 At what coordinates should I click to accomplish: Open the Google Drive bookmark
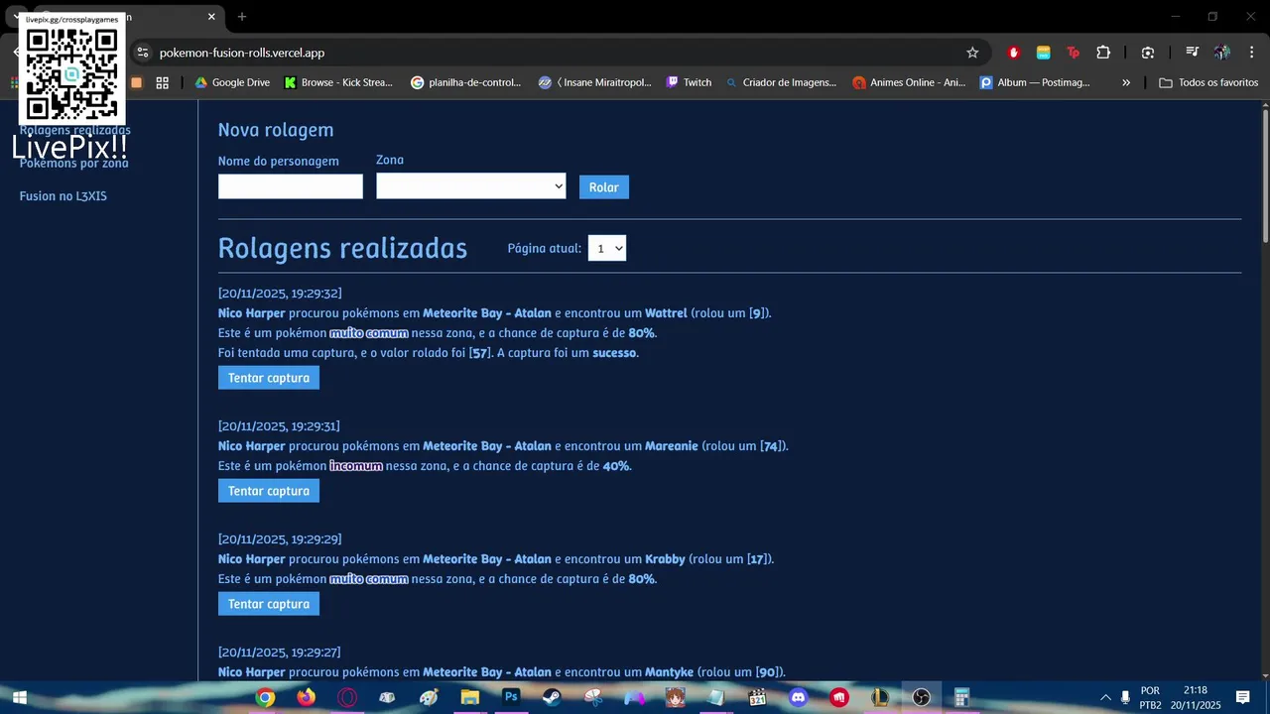point(231,82)
